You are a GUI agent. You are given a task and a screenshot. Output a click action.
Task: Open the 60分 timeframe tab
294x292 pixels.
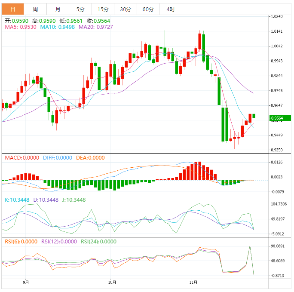coord(148,9)
